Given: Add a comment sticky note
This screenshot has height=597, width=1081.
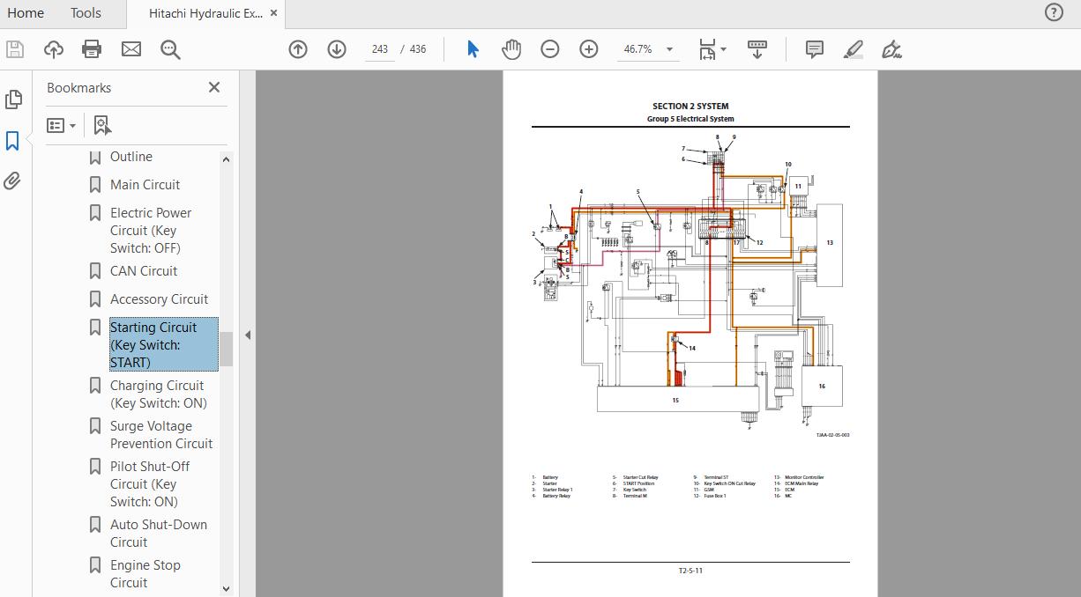Looking at the screenshot, I should point(815,49).
